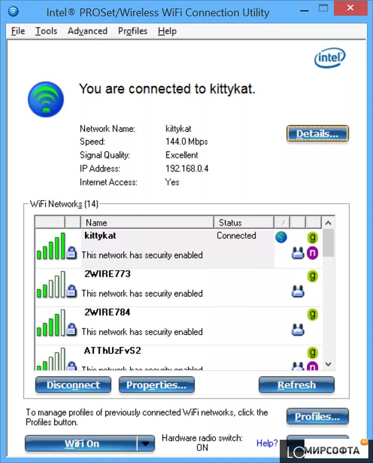Close the WiFi Connection Utility window
This screenshot has width=373, height=463.
pos(351,8)
